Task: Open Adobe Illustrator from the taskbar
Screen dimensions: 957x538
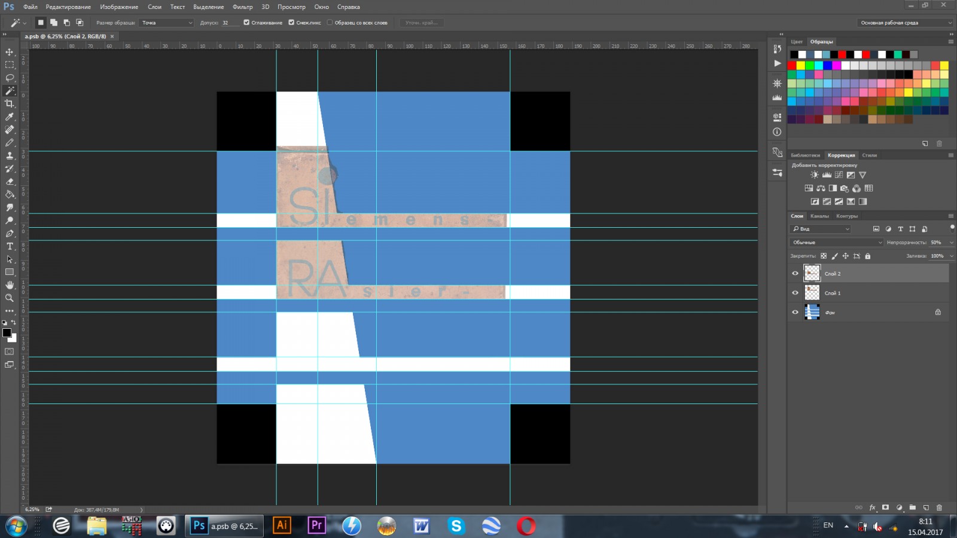Action: pyautogui.click(x=282, y=525)
